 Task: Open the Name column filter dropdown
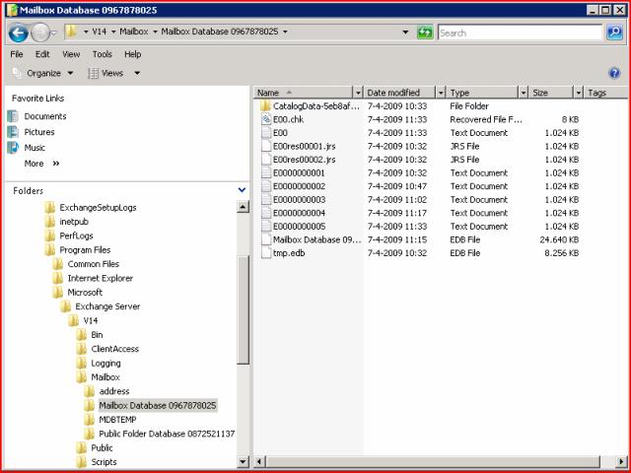(358, 93)
